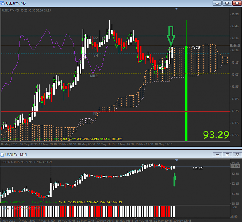Viewport: 242px width, 222px height.
Task: Click the USDJPY-,M5 OHLC header text in chart
Action: click(26, 10)
